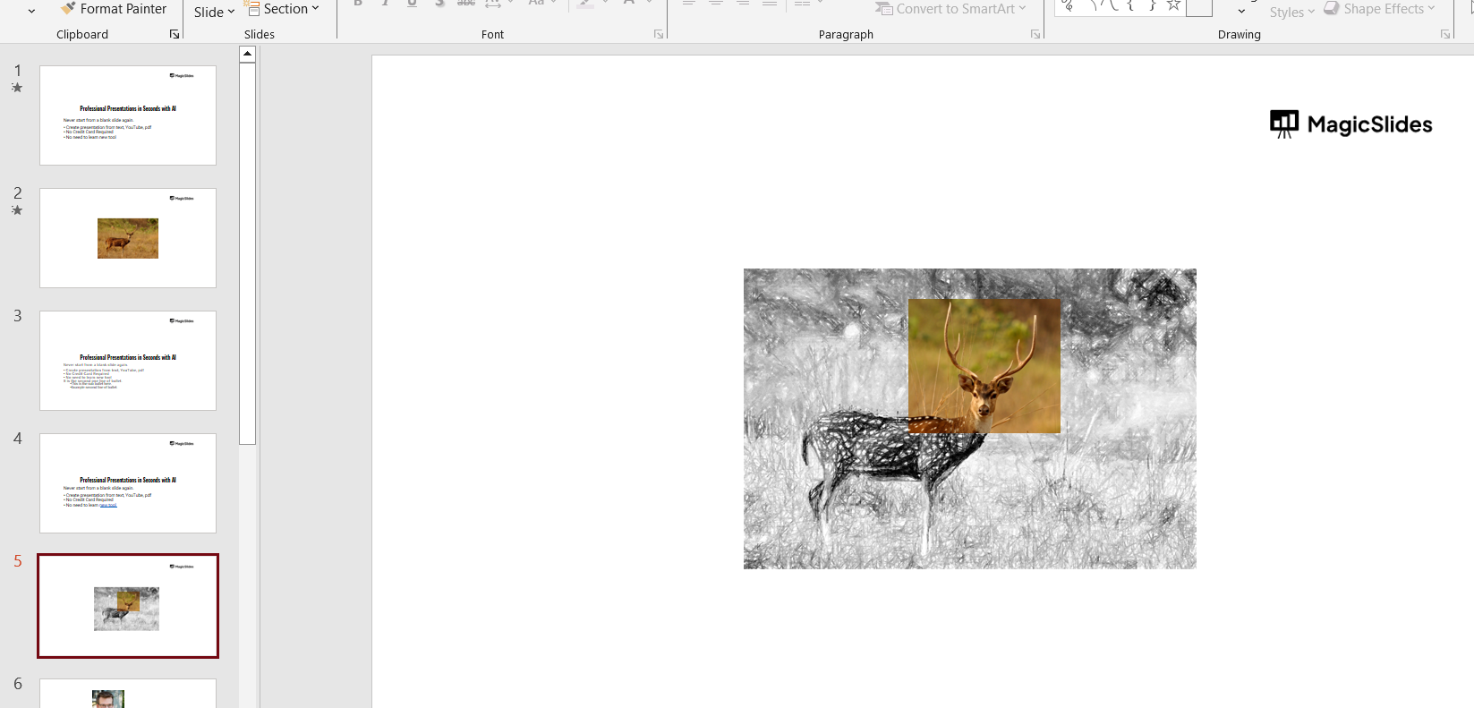The width and height of the screenshot is (1474, 708).
Task: Open the Shape Effects dropdown
Action: click(x=1379, y=9)
